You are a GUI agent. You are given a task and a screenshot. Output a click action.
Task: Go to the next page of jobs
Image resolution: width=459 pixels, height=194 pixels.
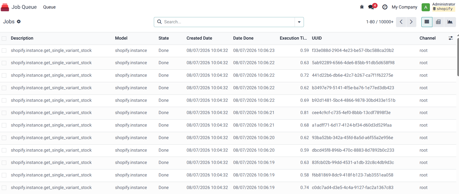point(411,22)
